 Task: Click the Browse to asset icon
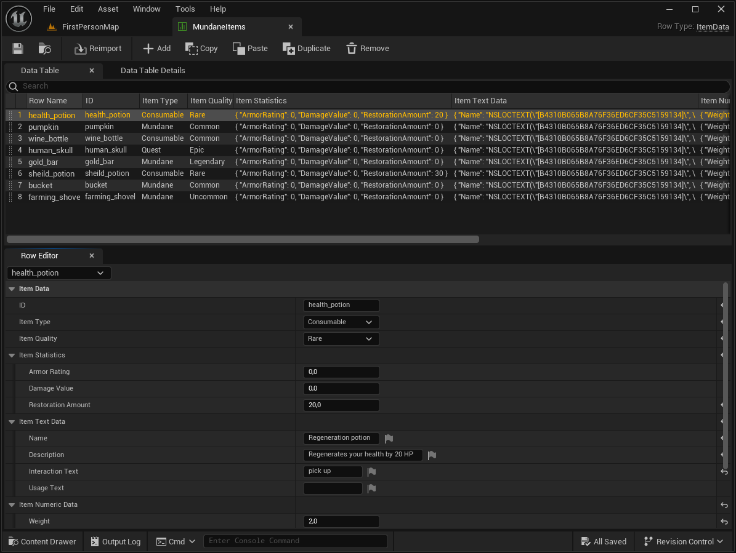click(x=45, y=49)
